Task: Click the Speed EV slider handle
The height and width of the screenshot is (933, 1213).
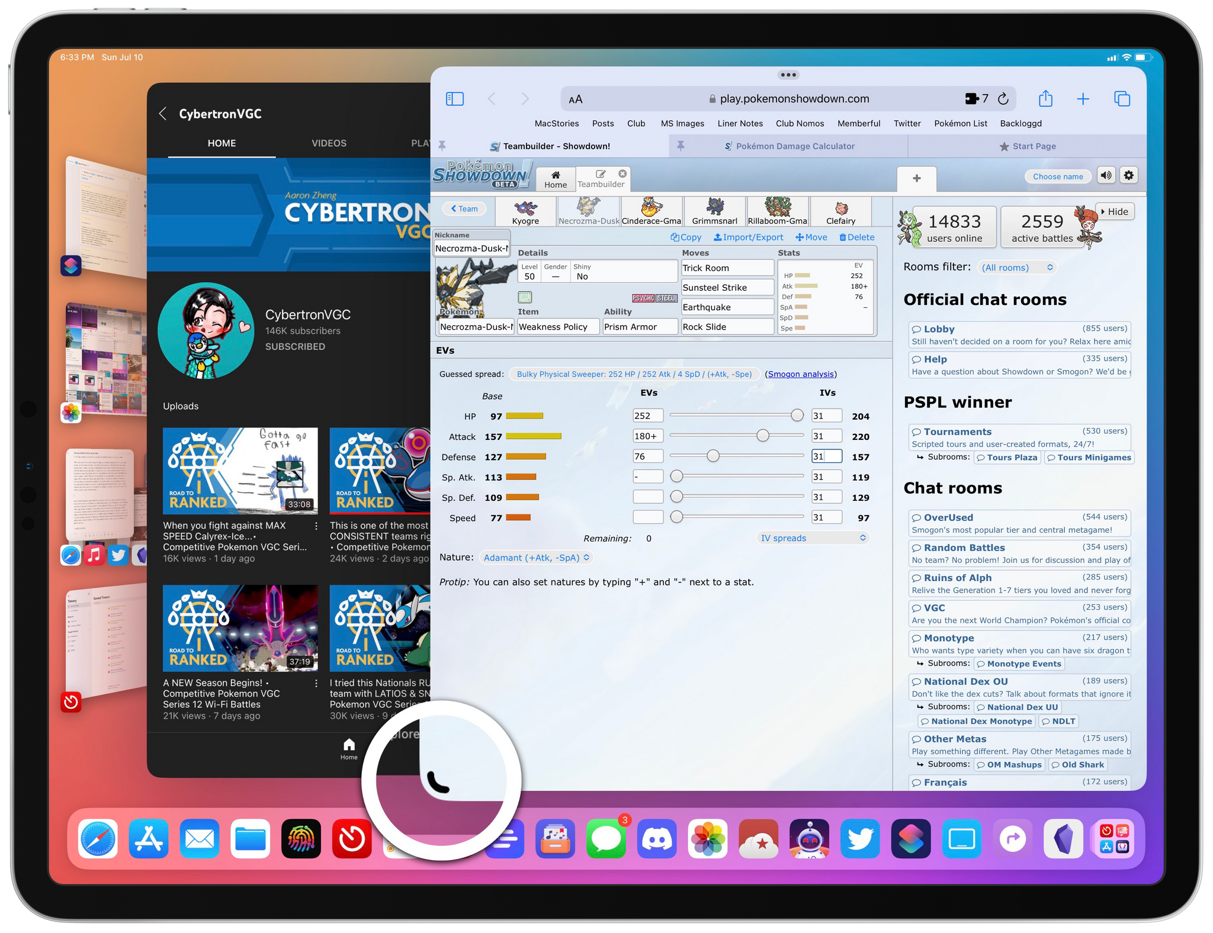Action: click(x=676, y=517)
